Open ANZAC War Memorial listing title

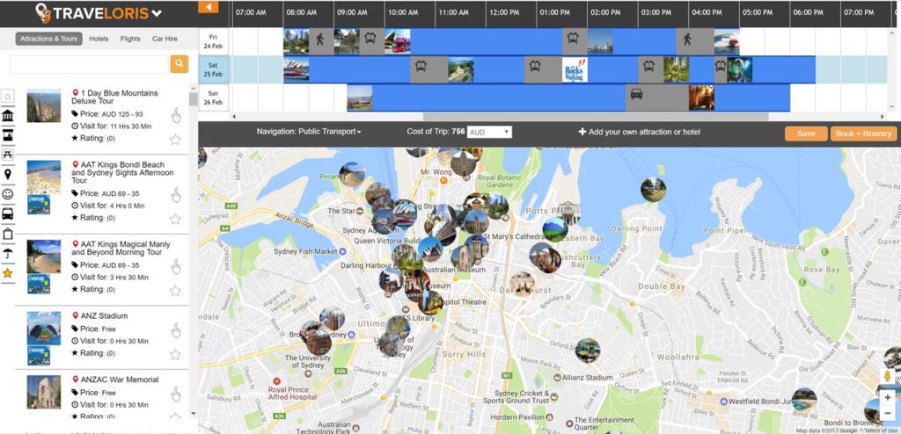[x=120, y=380]
